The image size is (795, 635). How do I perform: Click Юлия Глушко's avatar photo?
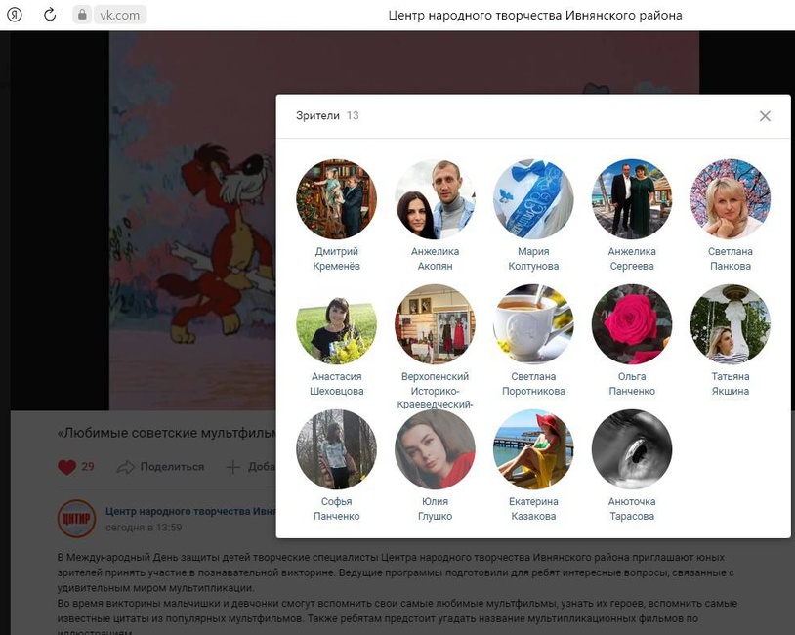[x=435, y=450]
